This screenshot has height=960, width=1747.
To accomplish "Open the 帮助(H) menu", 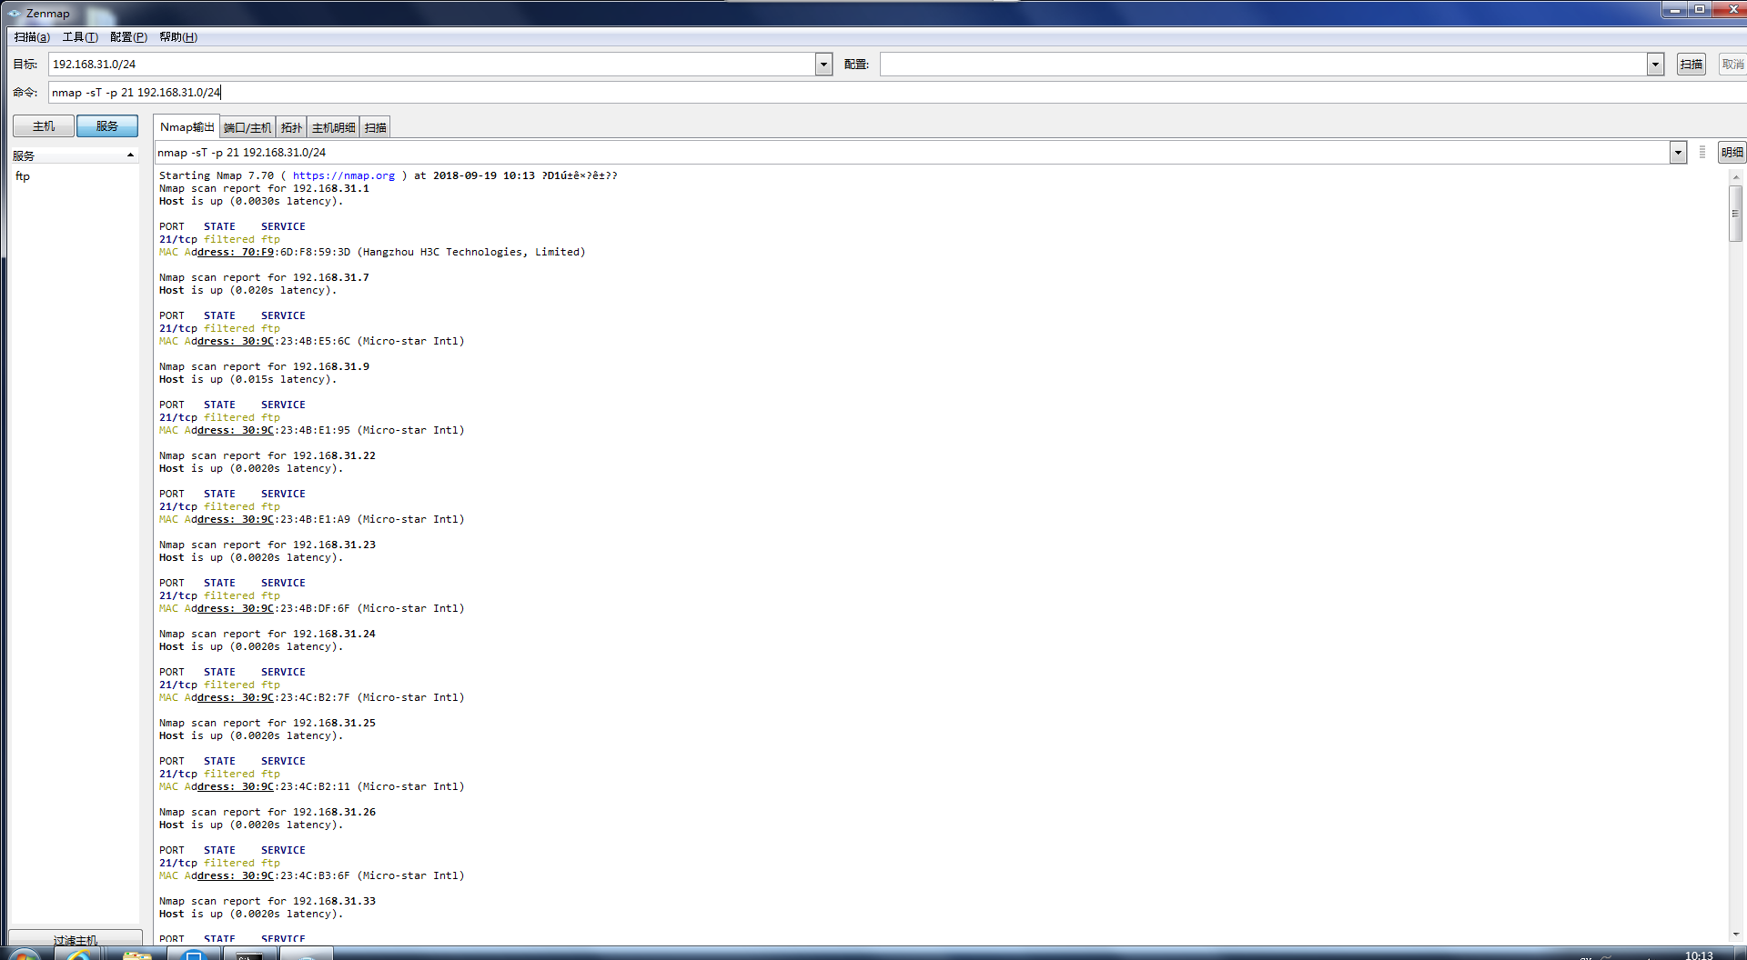I will click(x=178, y=37).
